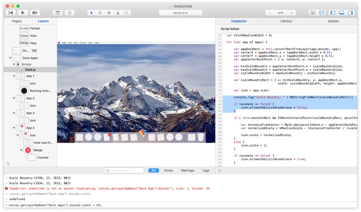Collapse the App 3 layer
The image size is (361, 212).
tap(14, 113)
